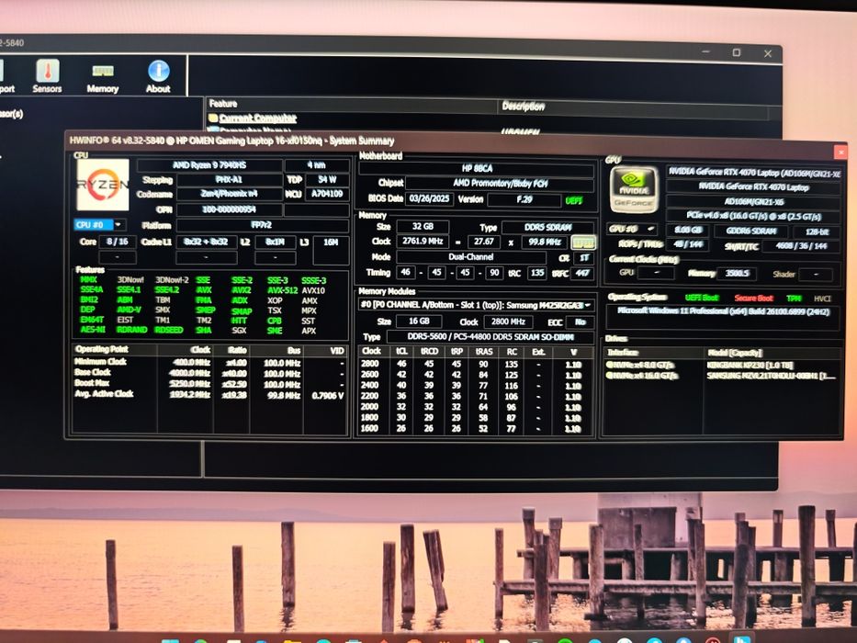Image resolution: width=857 pixels, height=643 pixels.
Task: Click the Secure Boot indicator
Action: click(x=753, y=298)
